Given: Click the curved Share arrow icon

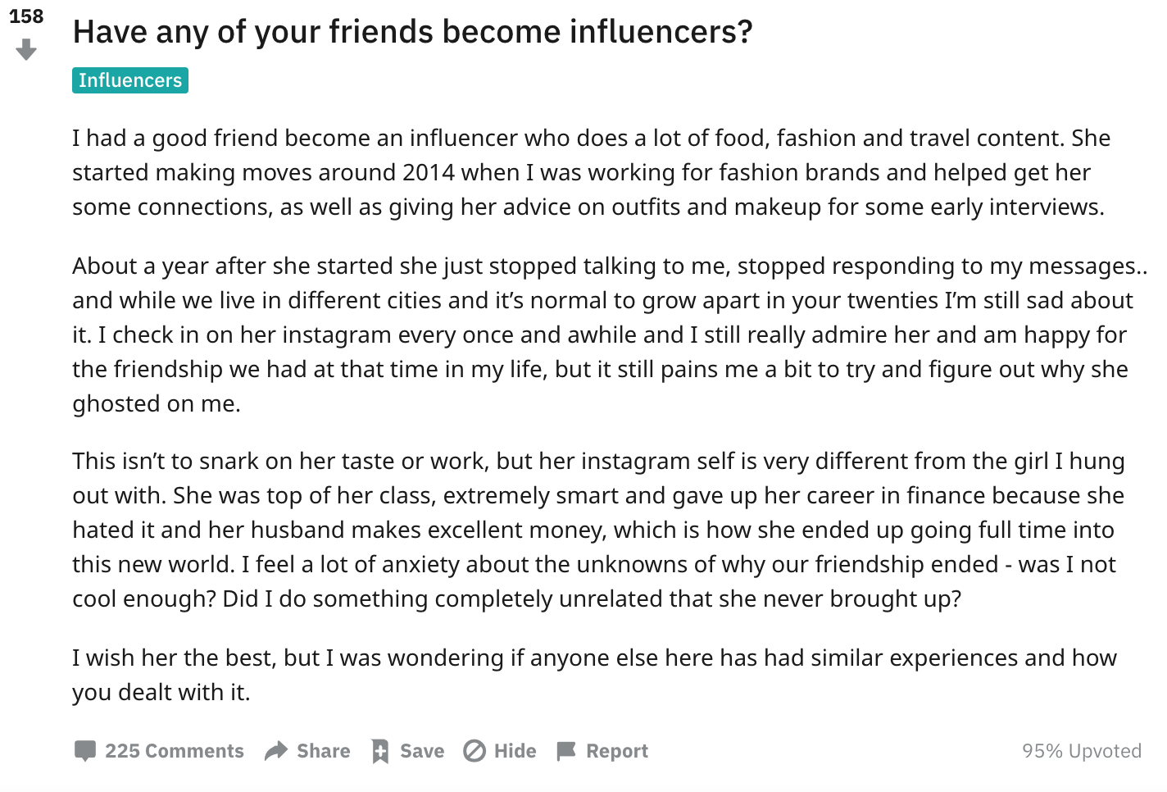Looking at the screenshot, I should click(x=276, y=751).
